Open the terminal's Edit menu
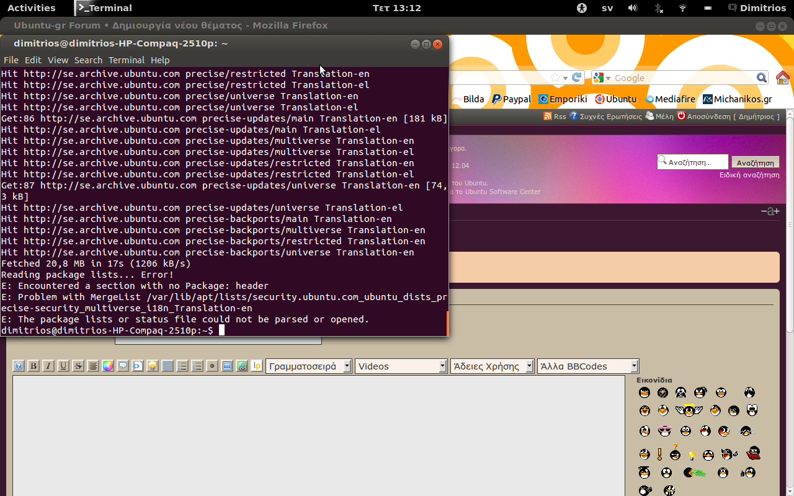 tap(33, 60)
